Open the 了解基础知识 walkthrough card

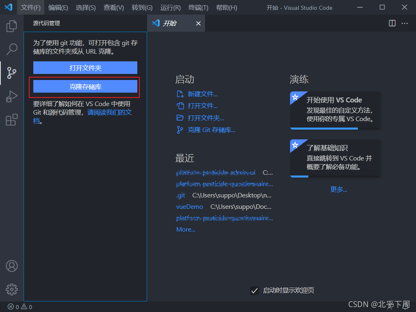coord(335,158)
